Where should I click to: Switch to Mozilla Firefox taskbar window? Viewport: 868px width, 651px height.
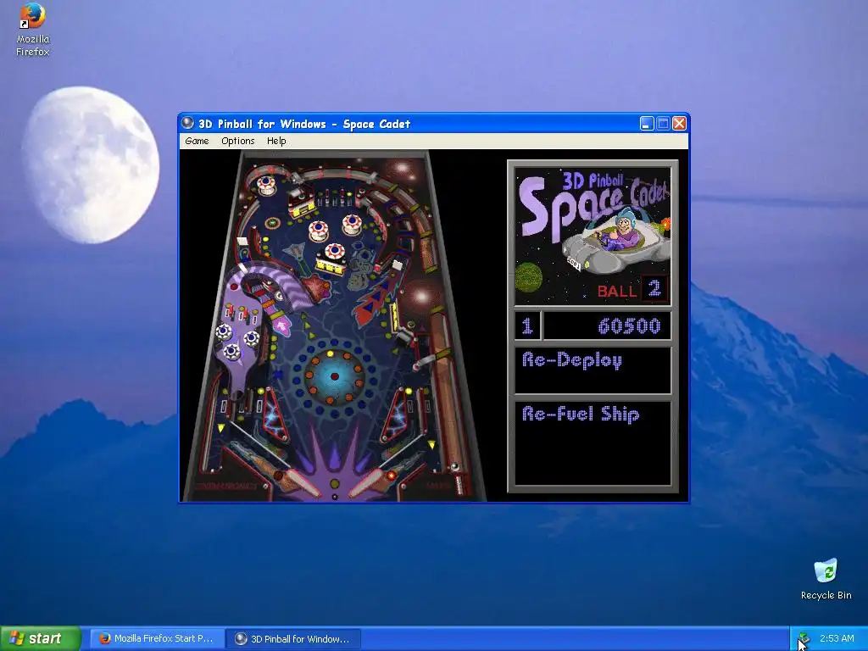(x=157, y=638)
